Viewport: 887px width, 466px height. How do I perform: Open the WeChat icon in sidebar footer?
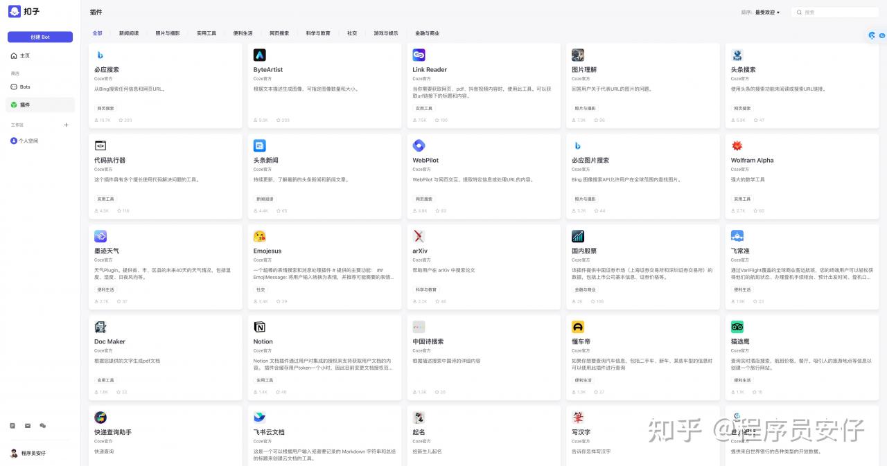click(x=43, y=426)
